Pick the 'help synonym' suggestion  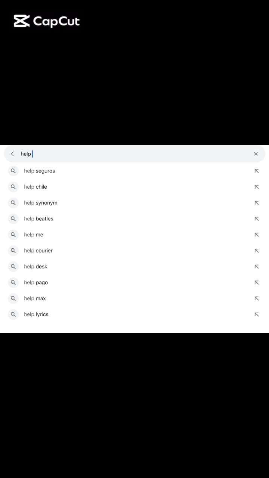point(41,203)
